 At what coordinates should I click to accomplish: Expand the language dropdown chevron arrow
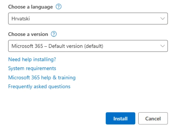(163, 19)
